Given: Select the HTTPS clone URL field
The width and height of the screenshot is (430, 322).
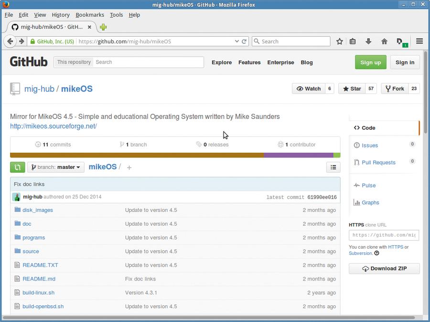Looking at the screenshot, I should click(384, 235).
